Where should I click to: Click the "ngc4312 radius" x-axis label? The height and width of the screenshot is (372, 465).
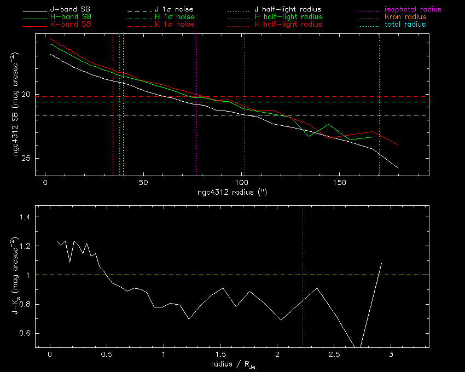pos(233,193)
